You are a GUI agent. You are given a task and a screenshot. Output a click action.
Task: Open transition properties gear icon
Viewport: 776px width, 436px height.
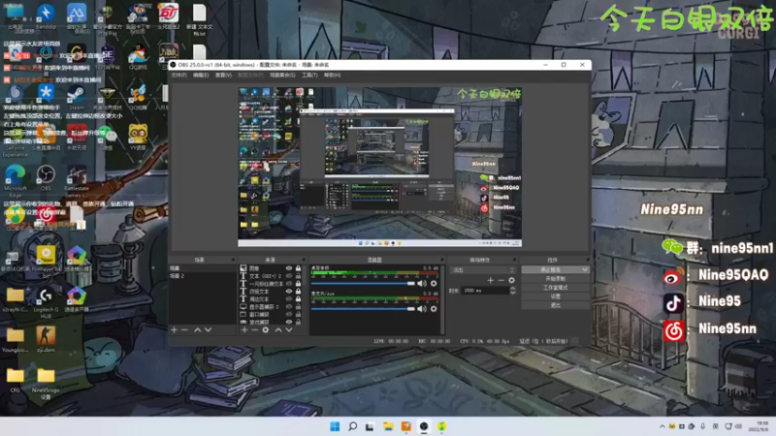click(x=512, y=280)
